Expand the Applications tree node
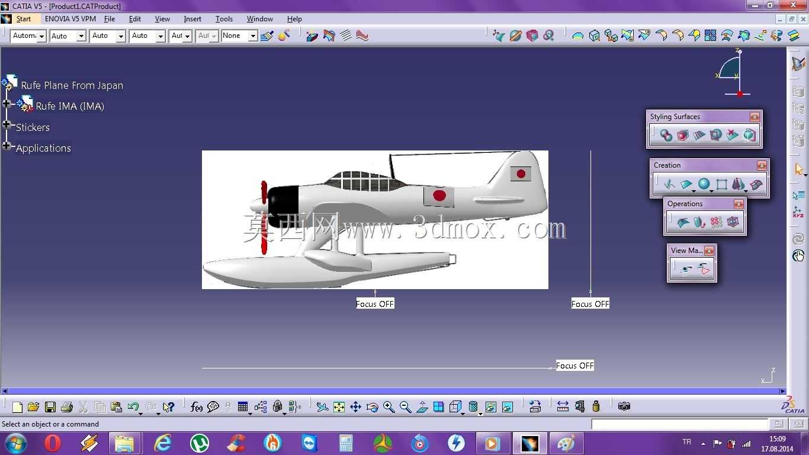This screenshot has height=455, width=809. pyautogui.click(x=7, y=145)
